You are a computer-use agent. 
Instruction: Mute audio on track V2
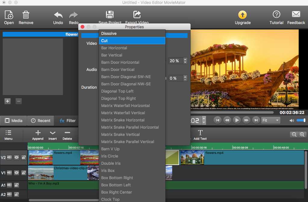pyautogui.click(x=9, y=157)
